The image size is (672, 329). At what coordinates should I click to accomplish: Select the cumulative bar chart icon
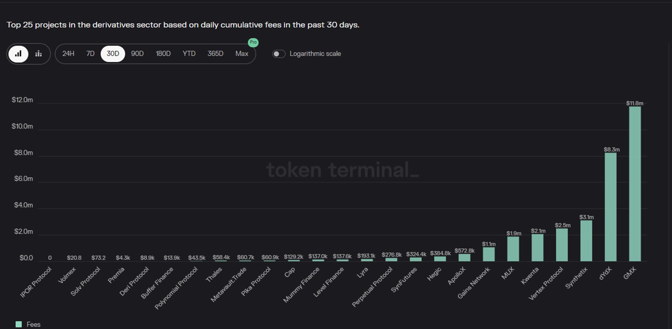point(18,54)
